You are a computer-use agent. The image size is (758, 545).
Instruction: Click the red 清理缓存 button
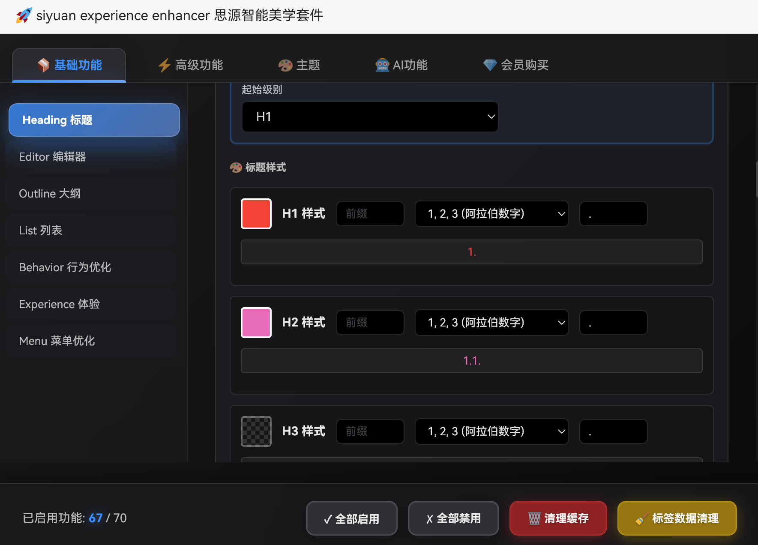(x=558, y=518)
